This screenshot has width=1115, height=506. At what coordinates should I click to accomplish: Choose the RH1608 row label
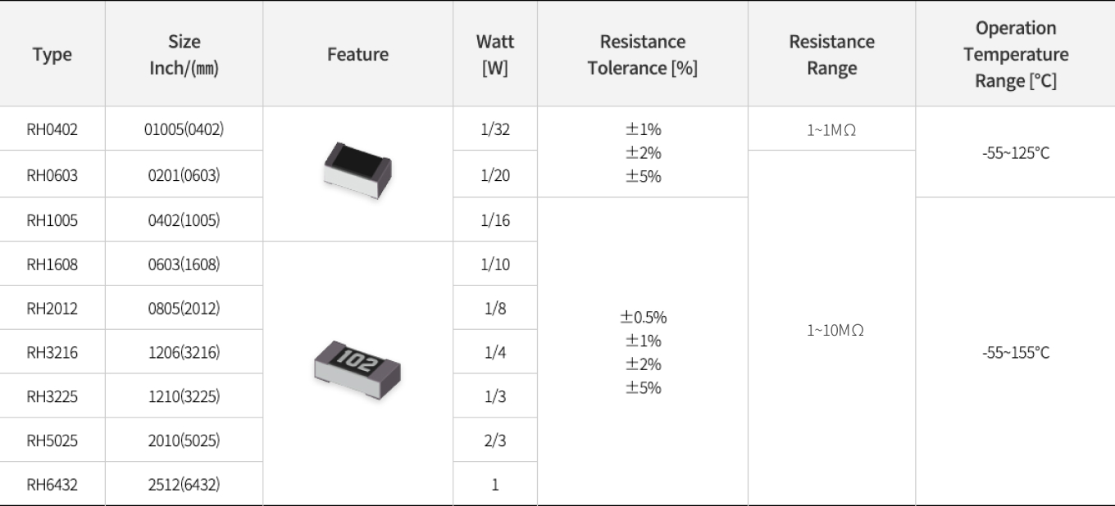(52, 264)
